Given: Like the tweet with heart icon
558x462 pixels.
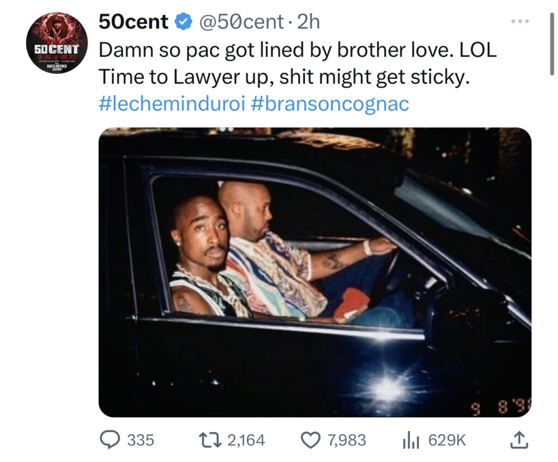Looking at the screenshot, I should 310,440.
